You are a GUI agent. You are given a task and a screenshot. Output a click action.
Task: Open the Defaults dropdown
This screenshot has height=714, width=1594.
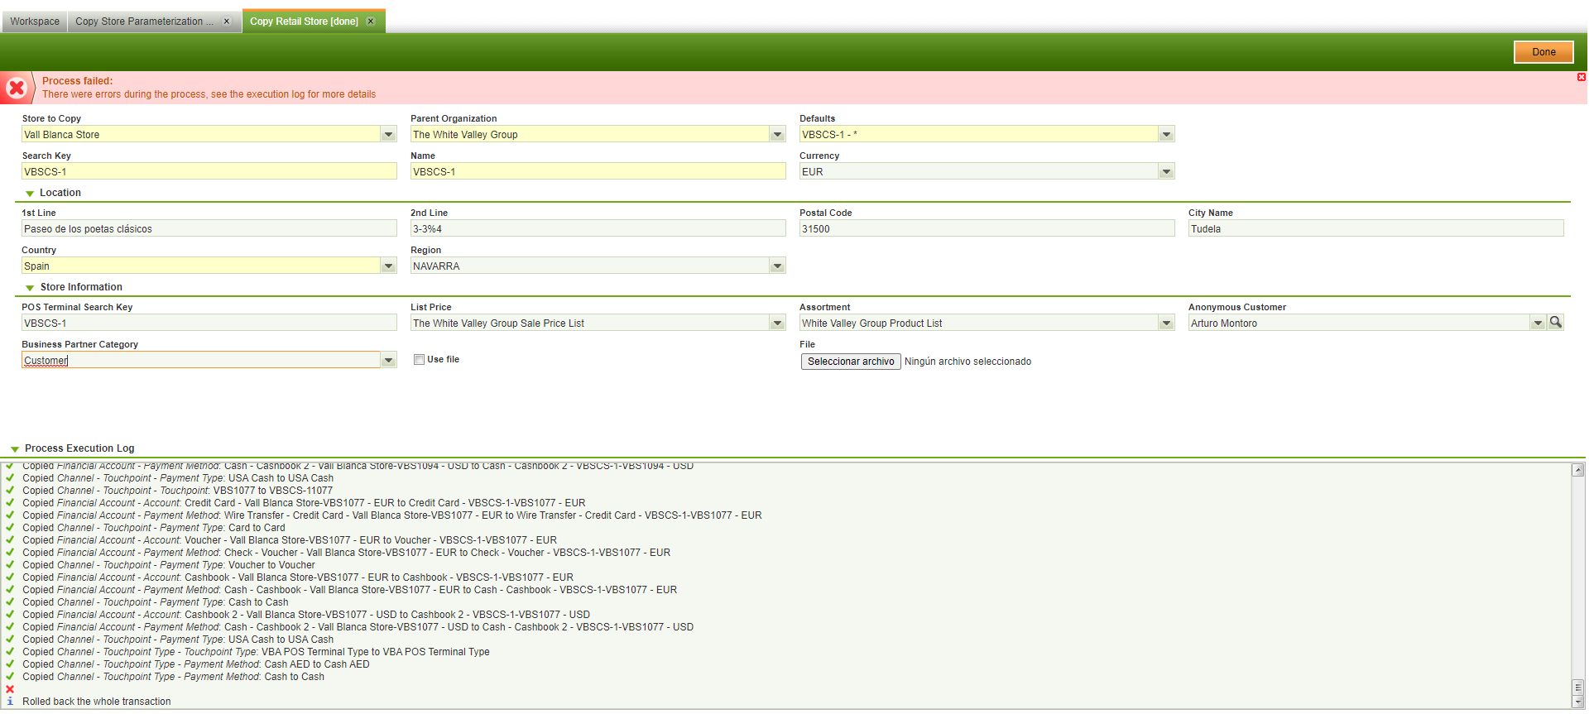tap(1166, 135)
